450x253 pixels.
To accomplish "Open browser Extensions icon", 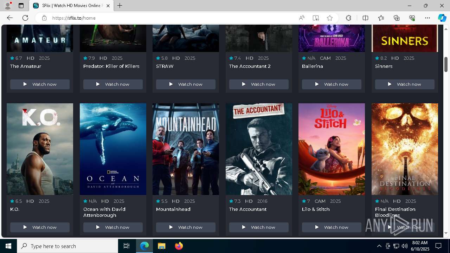I will [x=348, y=18].
